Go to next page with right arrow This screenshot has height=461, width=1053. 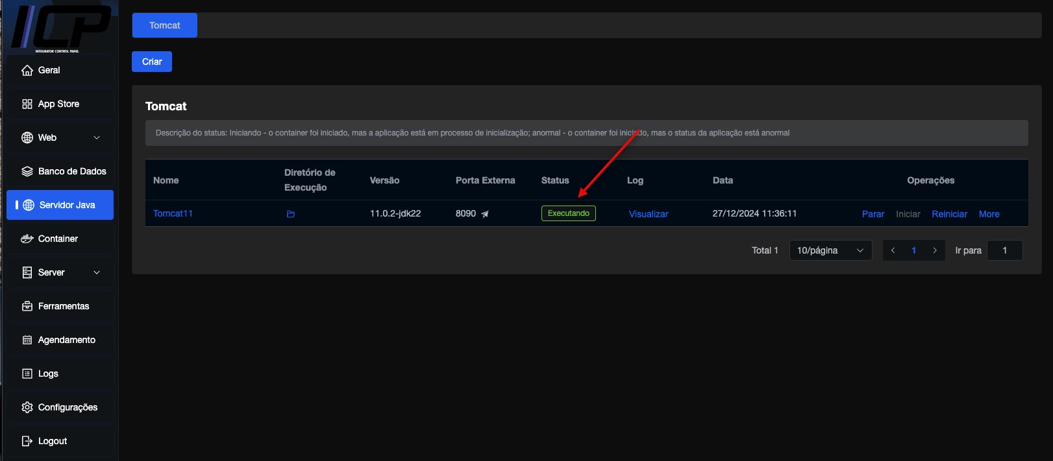pyautogui.click(x=934, y=250)
